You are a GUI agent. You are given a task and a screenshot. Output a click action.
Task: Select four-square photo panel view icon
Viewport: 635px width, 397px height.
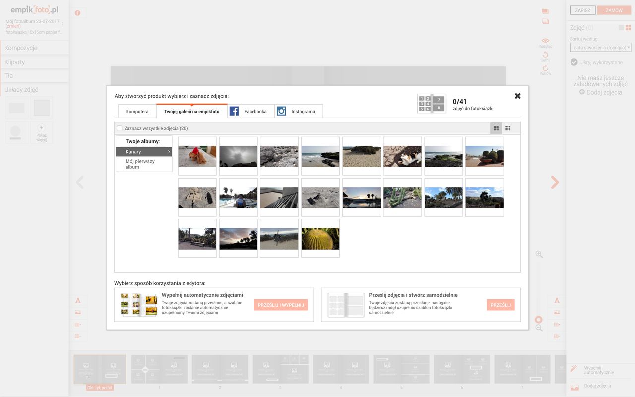pos(628,28)
